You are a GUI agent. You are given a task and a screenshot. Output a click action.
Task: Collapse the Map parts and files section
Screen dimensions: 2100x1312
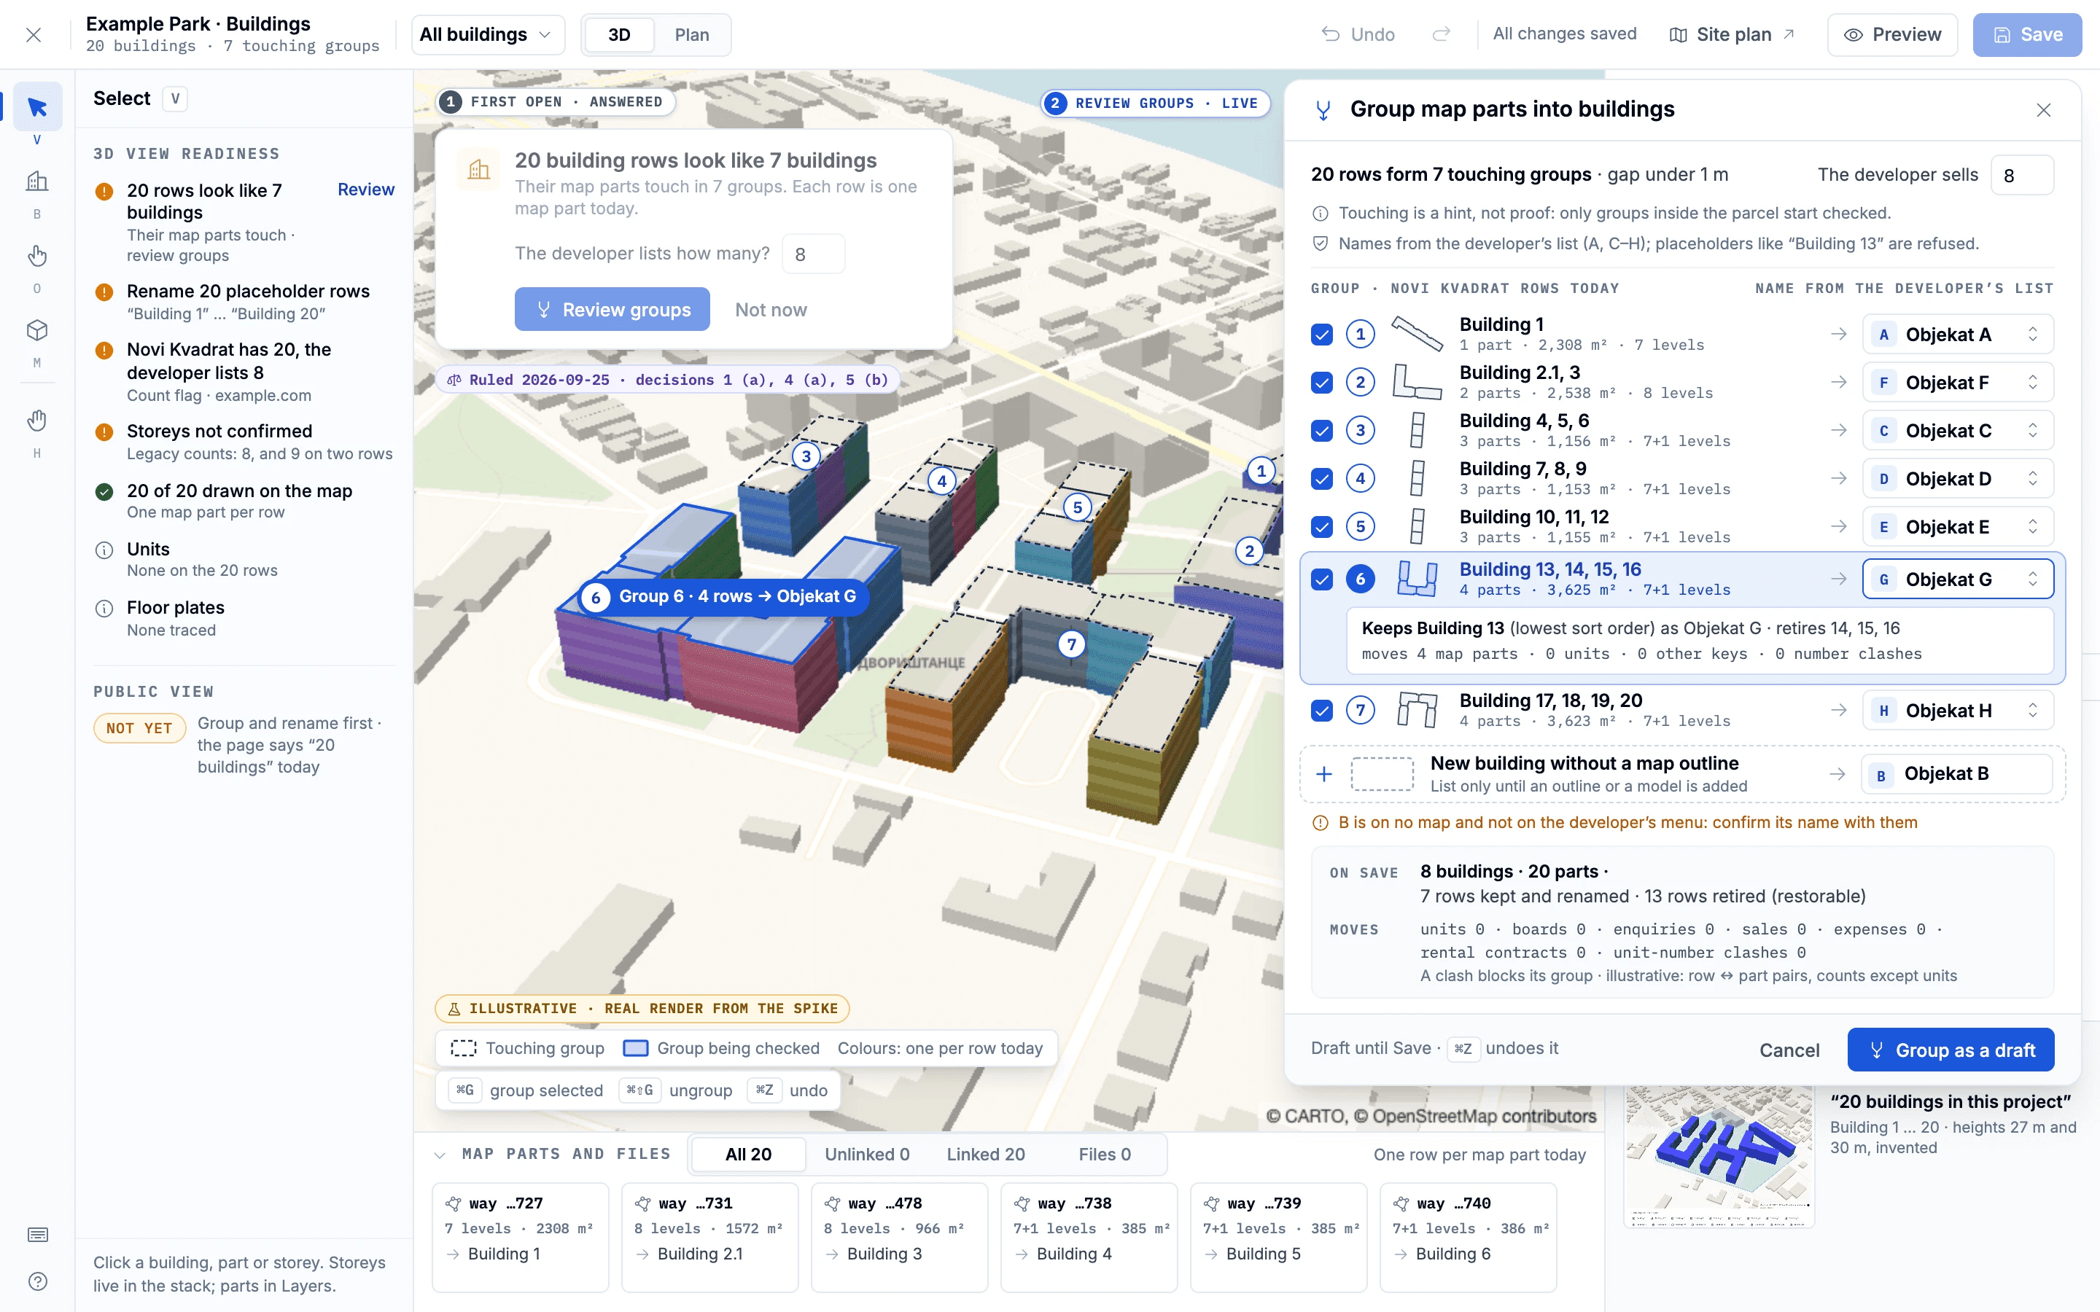[440, 1155]
